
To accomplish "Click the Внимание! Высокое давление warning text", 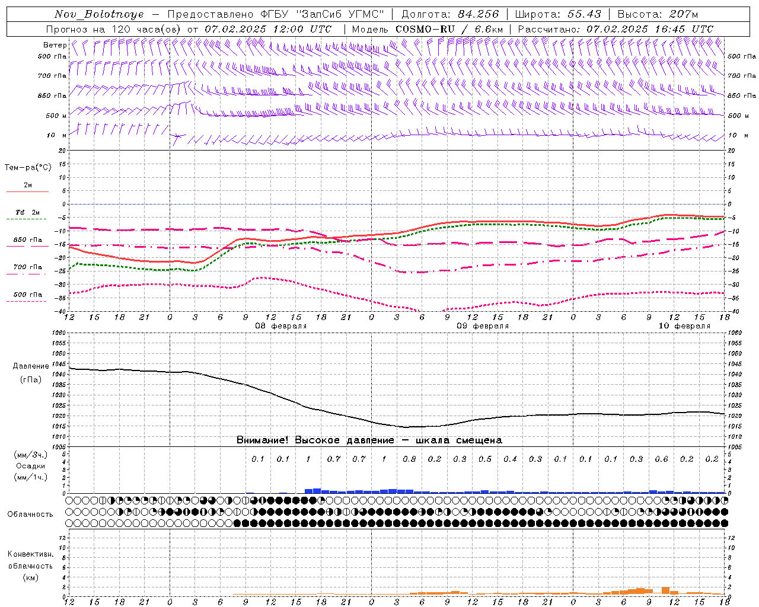I will pos(369,440).
